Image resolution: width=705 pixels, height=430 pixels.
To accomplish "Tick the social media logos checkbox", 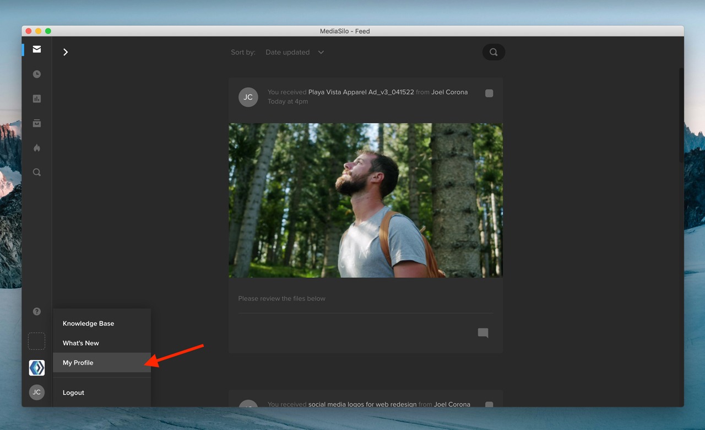I will pyautogui.click(x=489, y=405).
